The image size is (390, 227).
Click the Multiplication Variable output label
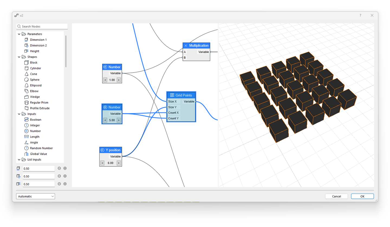204,52
